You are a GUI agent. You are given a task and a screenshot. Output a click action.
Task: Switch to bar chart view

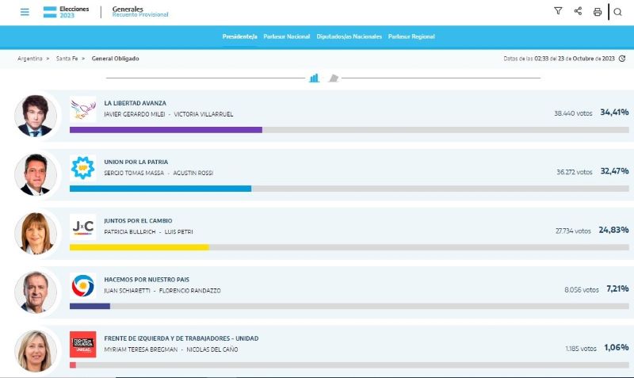(x=315, y=78)
